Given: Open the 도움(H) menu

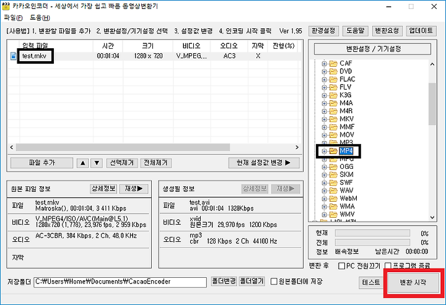Looking at the screenshot, I should pyautogui.click(x=40, y=17).
